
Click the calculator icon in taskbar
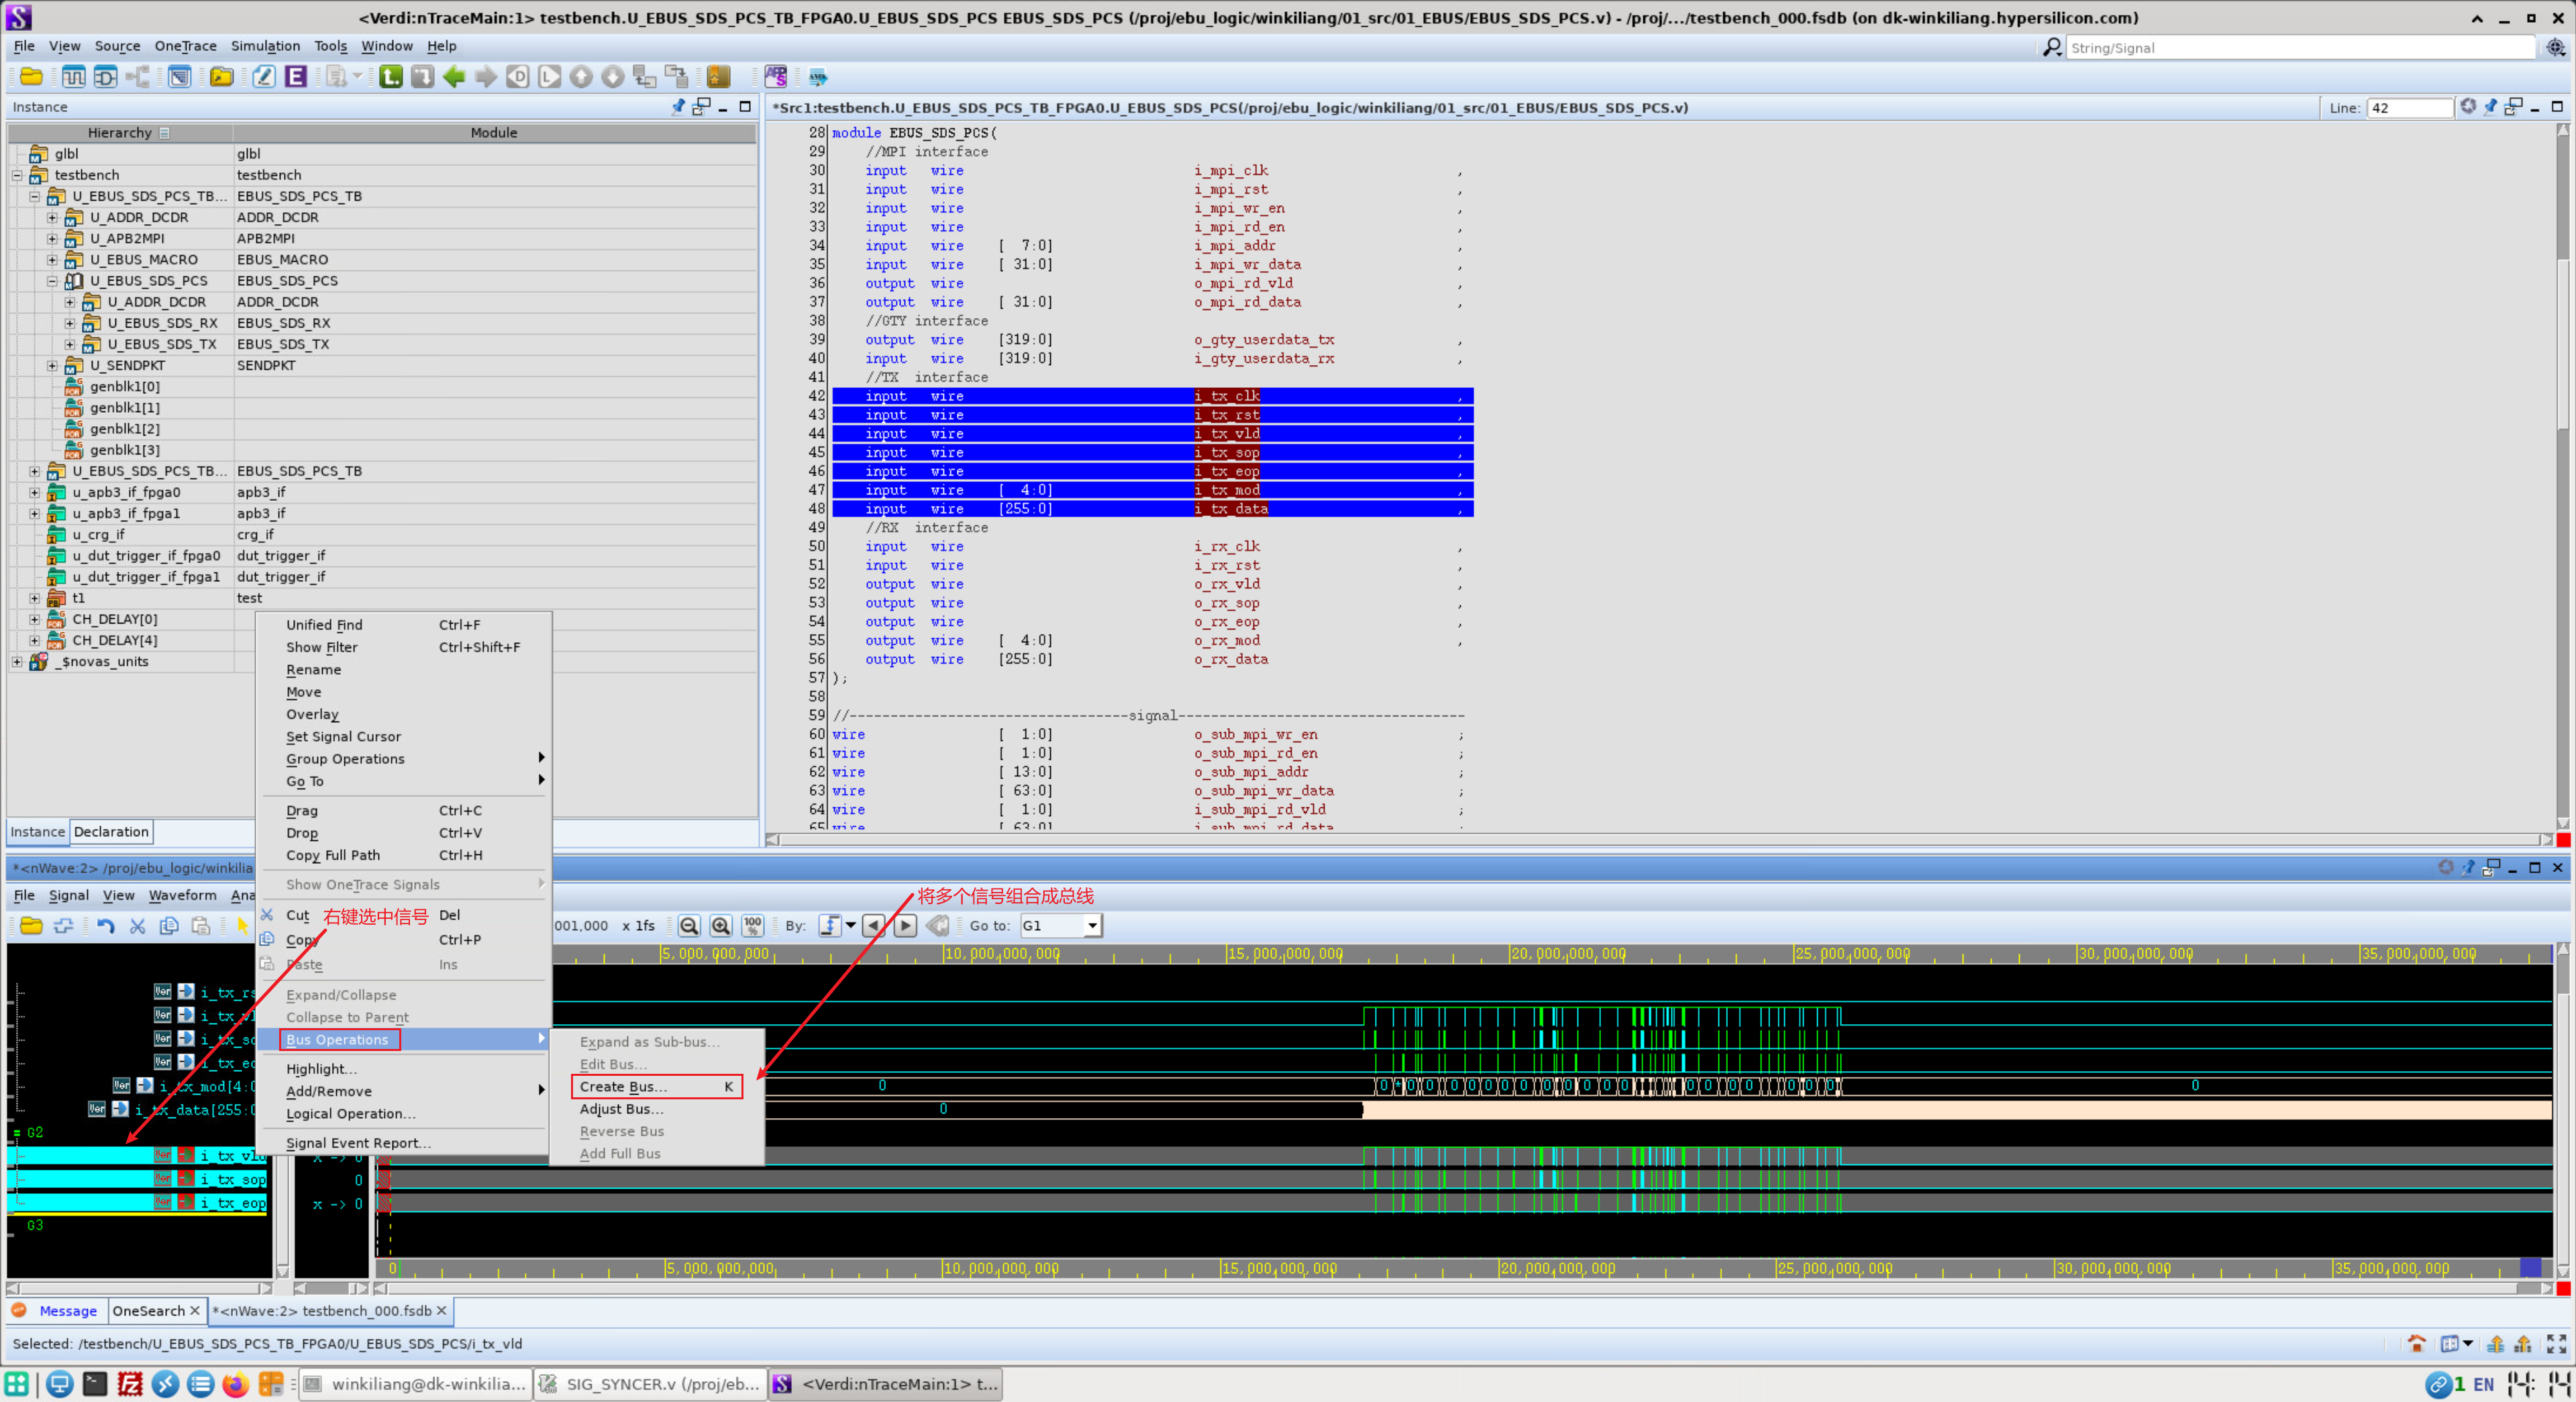pos(271,1384)
